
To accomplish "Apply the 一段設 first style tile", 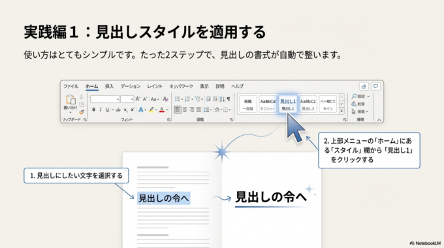I will (247, 104).
